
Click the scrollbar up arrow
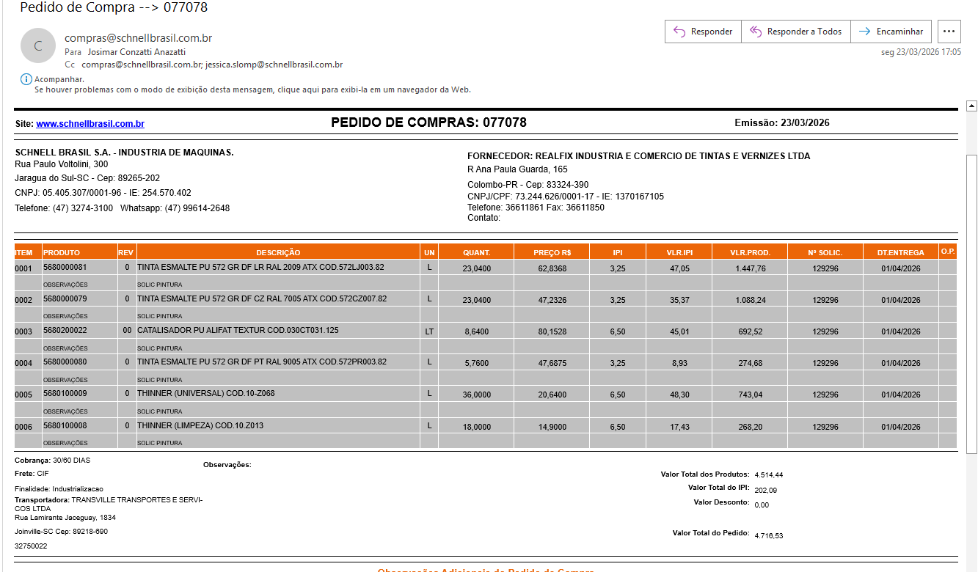click(x=971, y=106)
